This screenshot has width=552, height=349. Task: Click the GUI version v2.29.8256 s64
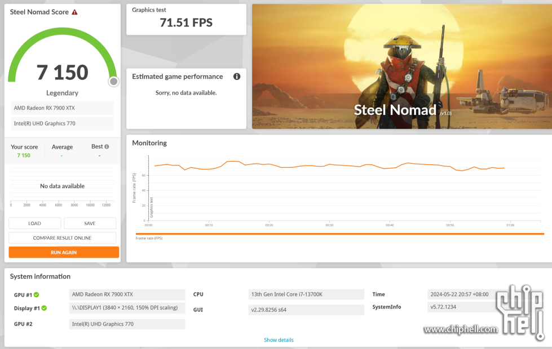[306, 310]
